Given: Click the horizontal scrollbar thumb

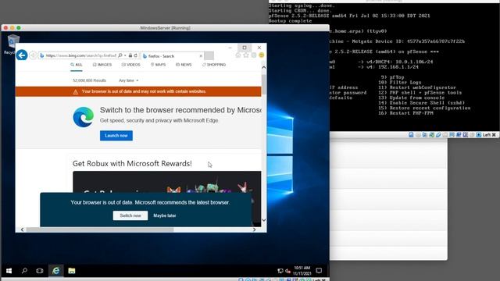Looking at the screenshot, I should click(100, 229).
